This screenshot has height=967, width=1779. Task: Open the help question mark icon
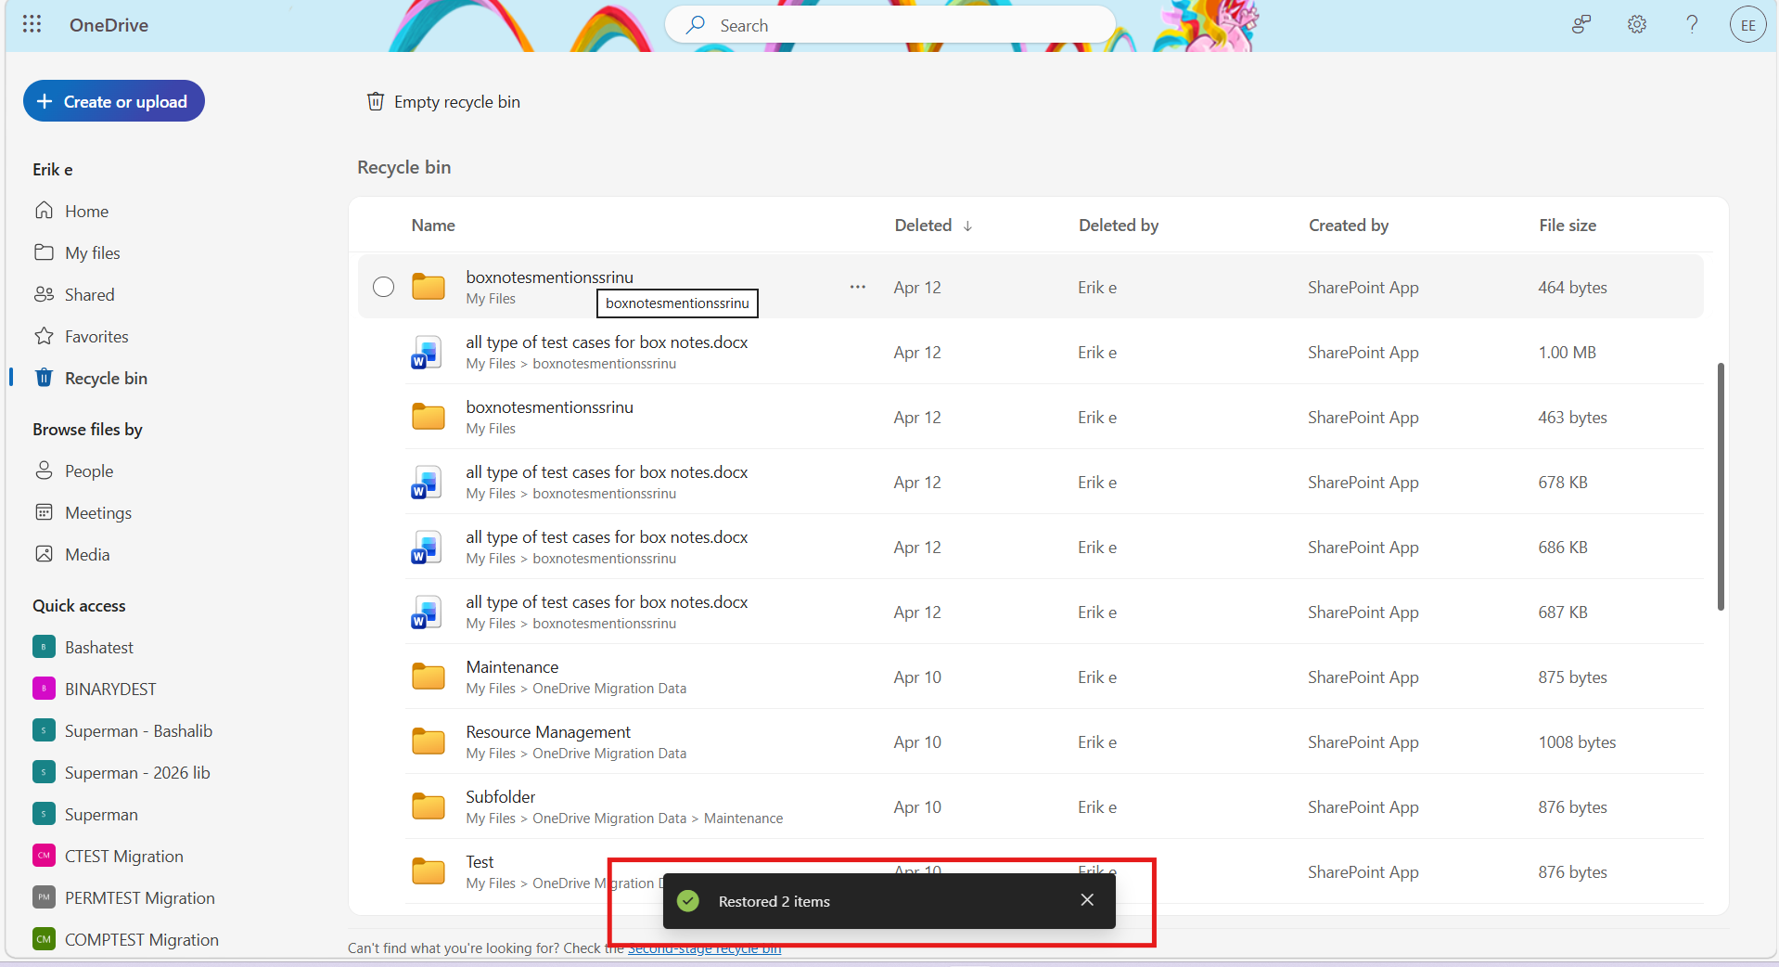point(1692,24)
